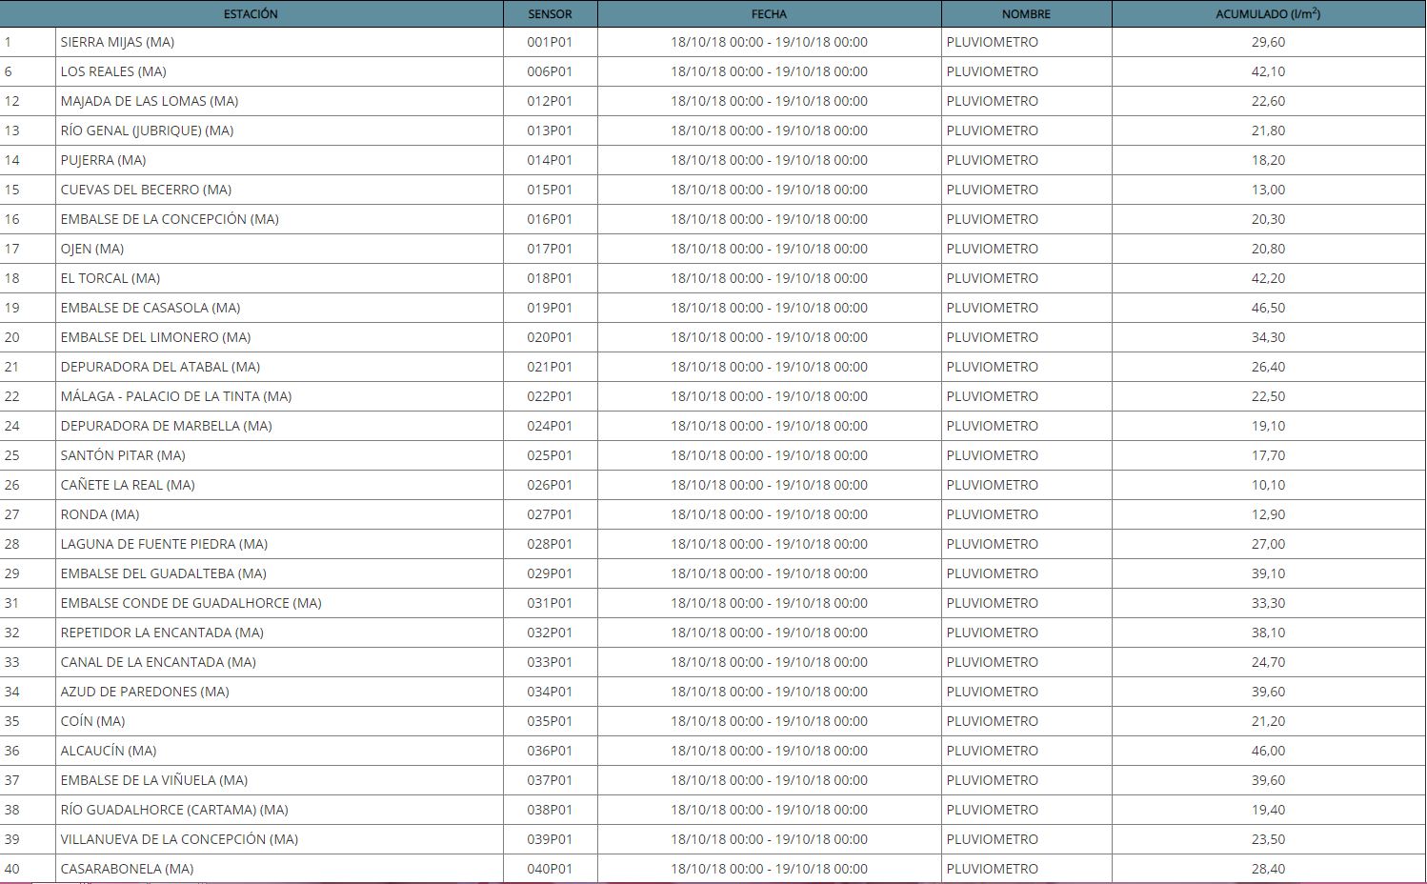Select EMBALSE DE LA CONCEPCIÓN (MA)
Viewport: 1427px width, 884px height.
tap(170, 219)
